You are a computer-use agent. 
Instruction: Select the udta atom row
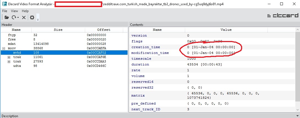[64, 66]
